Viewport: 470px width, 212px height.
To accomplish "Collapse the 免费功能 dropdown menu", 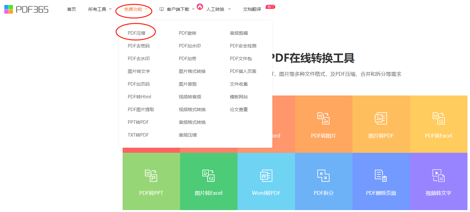I will (x=135, y=9).
